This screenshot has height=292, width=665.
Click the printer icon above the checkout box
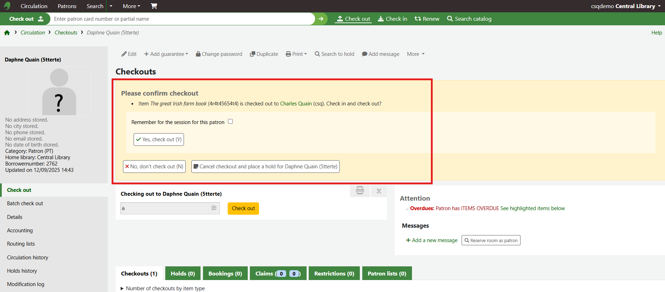360,191
